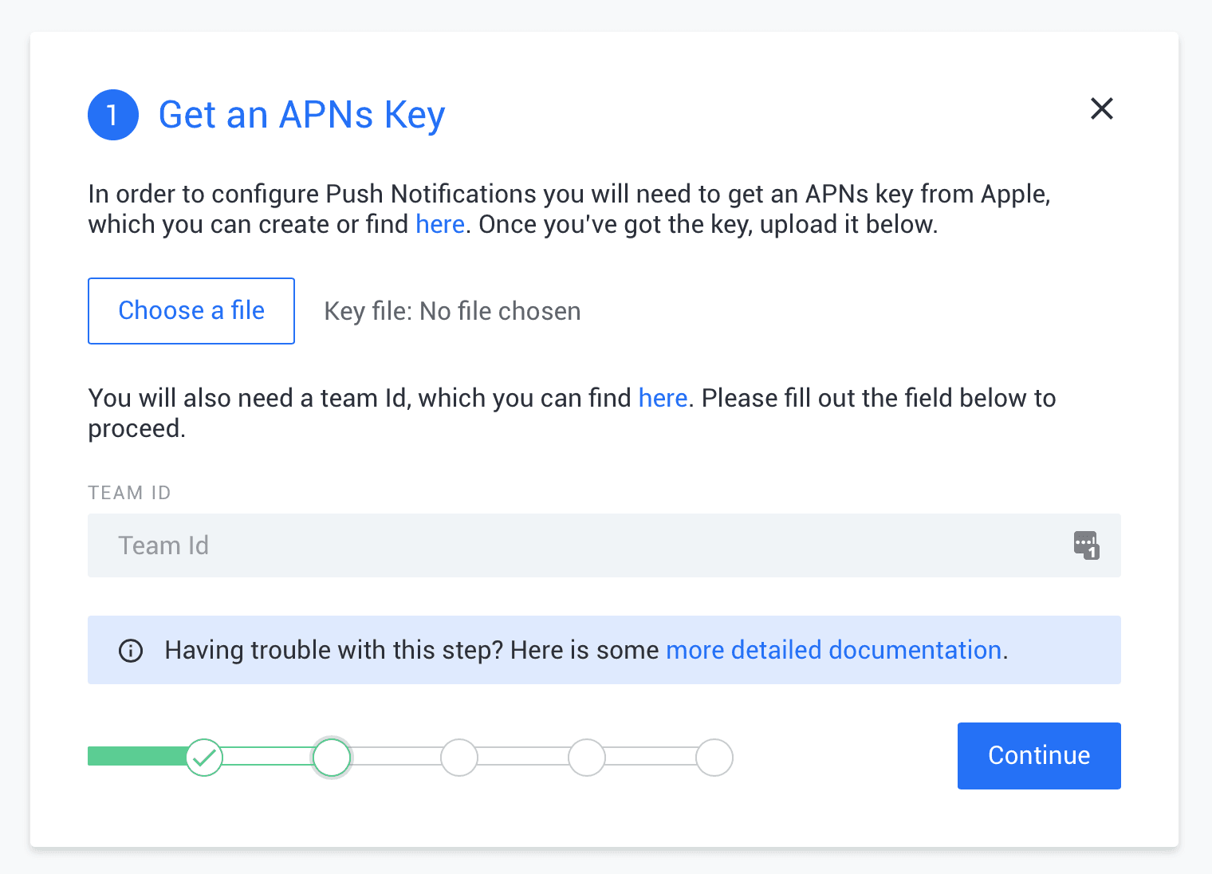Viewport: 1212px width, 874px height.
Task: Click the 'Key file: No file chosen' label
Action: tap(452, 311)
